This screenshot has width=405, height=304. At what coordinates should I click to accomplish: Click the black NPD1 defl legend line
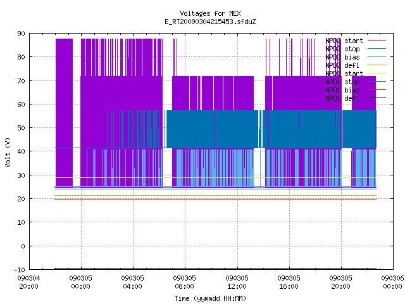(377, 98)
